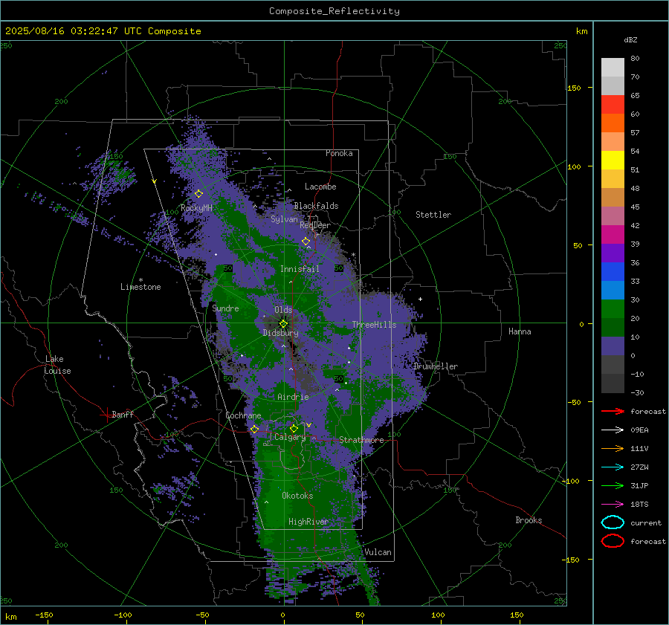This screenshot has width=669, height=625.
Task: Click the orange 111V arrow icon
Action: pyautogui.click(x=613, y=448)
